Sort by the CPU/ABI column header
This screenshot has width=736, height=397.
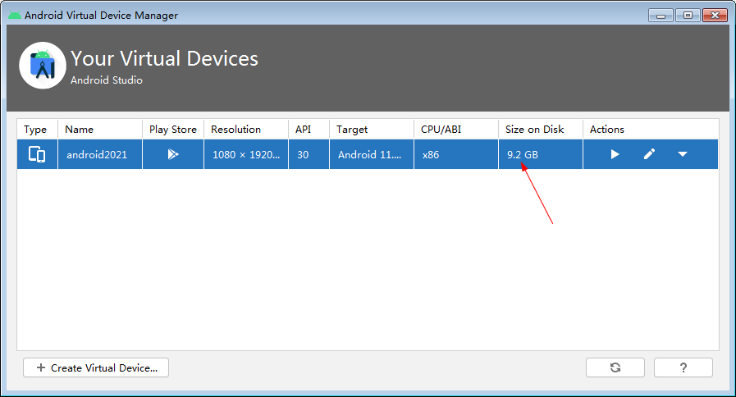click(x=456, y=129)
